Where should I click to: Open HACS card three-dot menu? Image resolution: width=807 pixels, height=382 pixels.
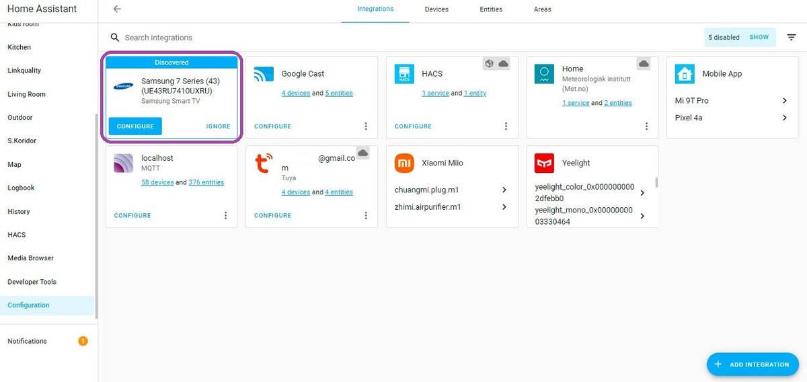pyautogui.click(x=506, y=126)
